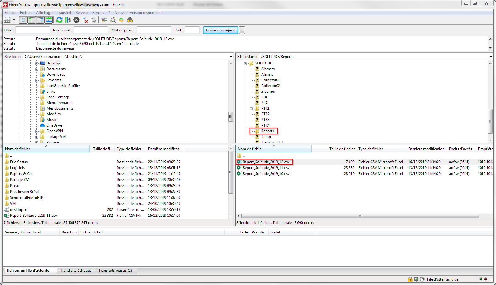Click the process queue icon
This screenshot has width=496, height=285.
pos(68,20)
